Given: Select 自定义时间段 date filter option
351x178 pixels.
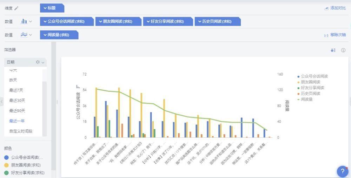Looking at the screenshot, I should point(21,131).
